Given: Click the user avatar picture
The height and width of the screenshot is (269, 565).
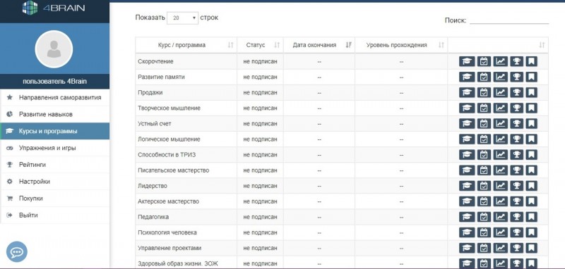Looking at the screenshot, I should pyautogui.click(x=54, y=49).
